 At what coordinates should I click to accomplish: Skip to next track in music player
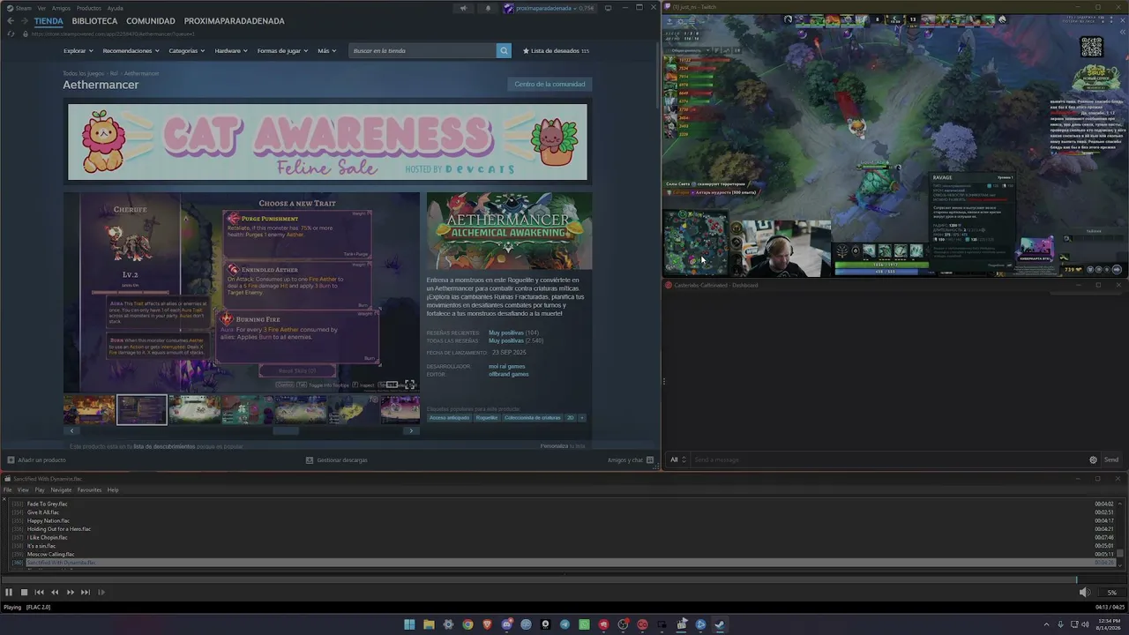click(x=86, y=593)
